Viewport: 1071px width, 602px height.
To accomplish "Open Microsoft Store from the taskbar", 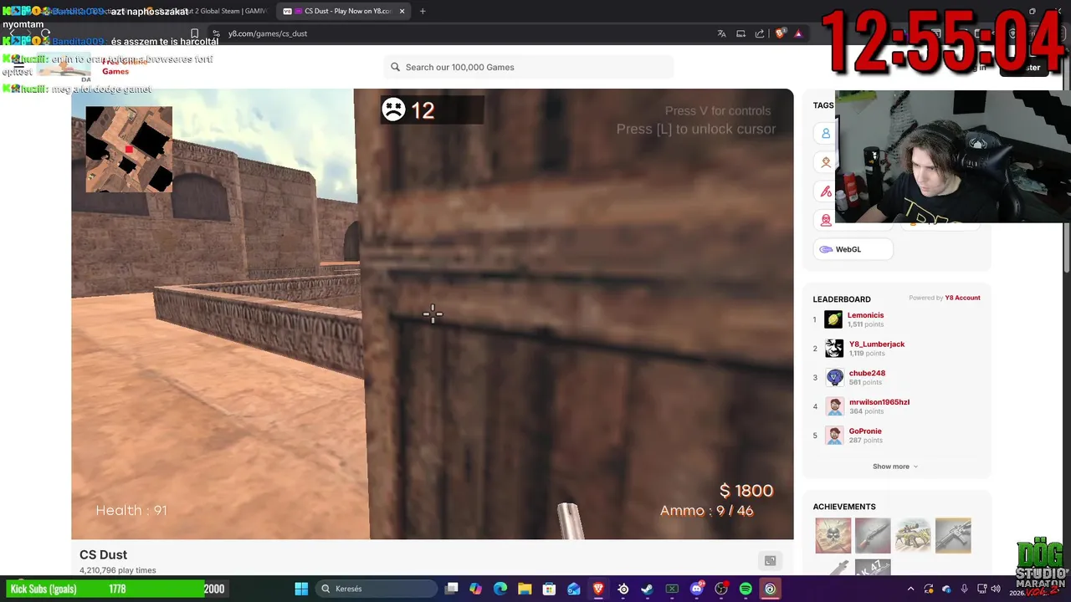I will coord(549,589).
